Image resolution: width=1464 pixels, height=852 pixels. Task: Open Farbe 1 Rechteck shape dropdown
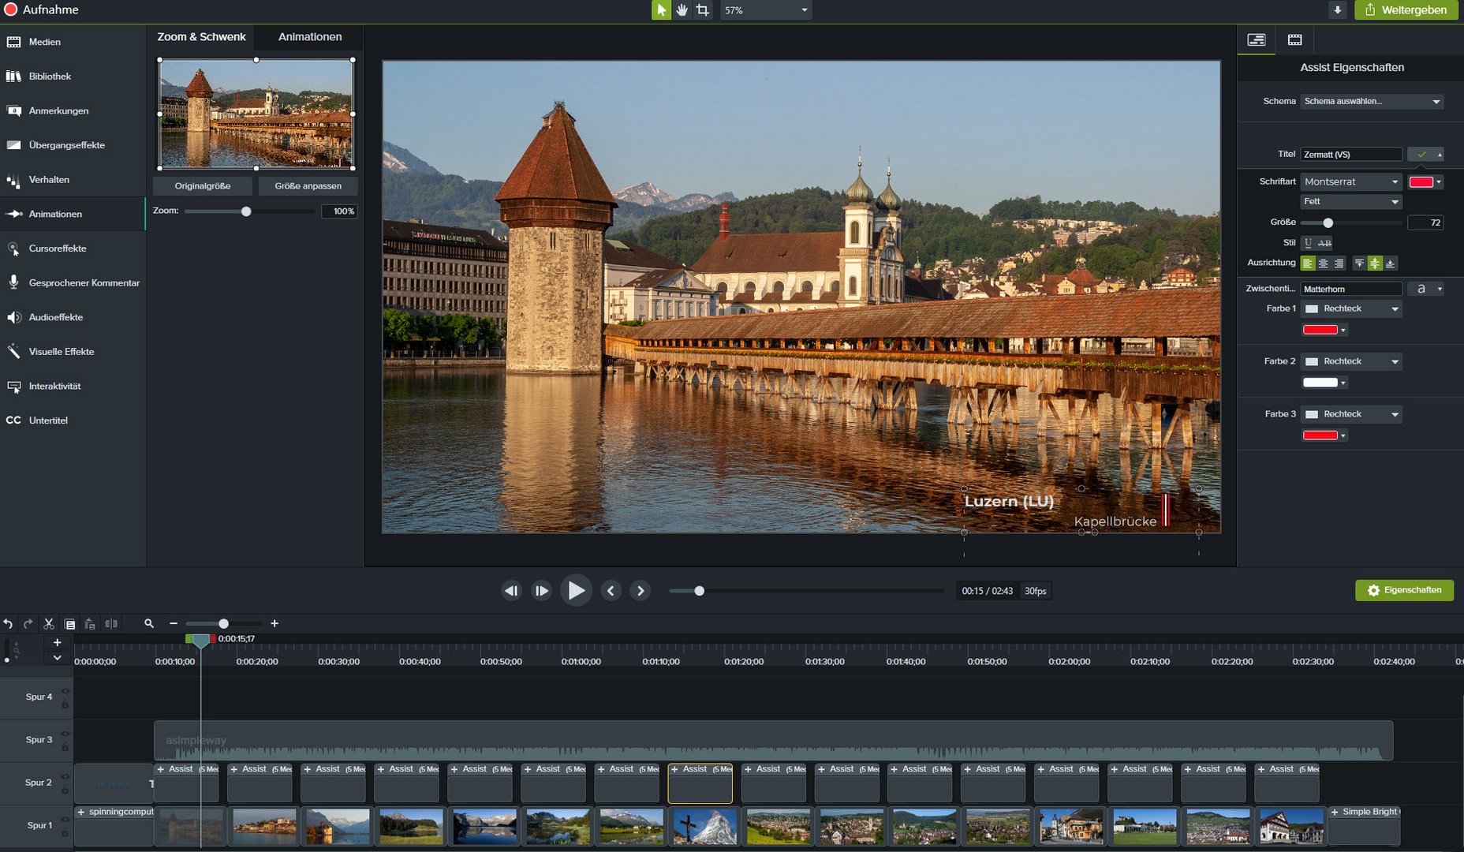click(1351, 308)
